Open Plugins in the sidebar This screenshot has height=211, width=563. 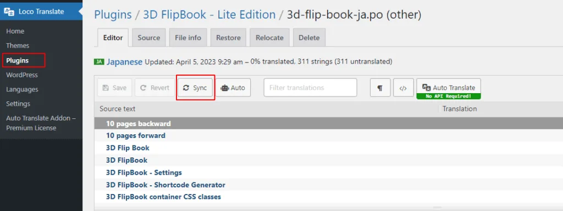click(17, 60)
